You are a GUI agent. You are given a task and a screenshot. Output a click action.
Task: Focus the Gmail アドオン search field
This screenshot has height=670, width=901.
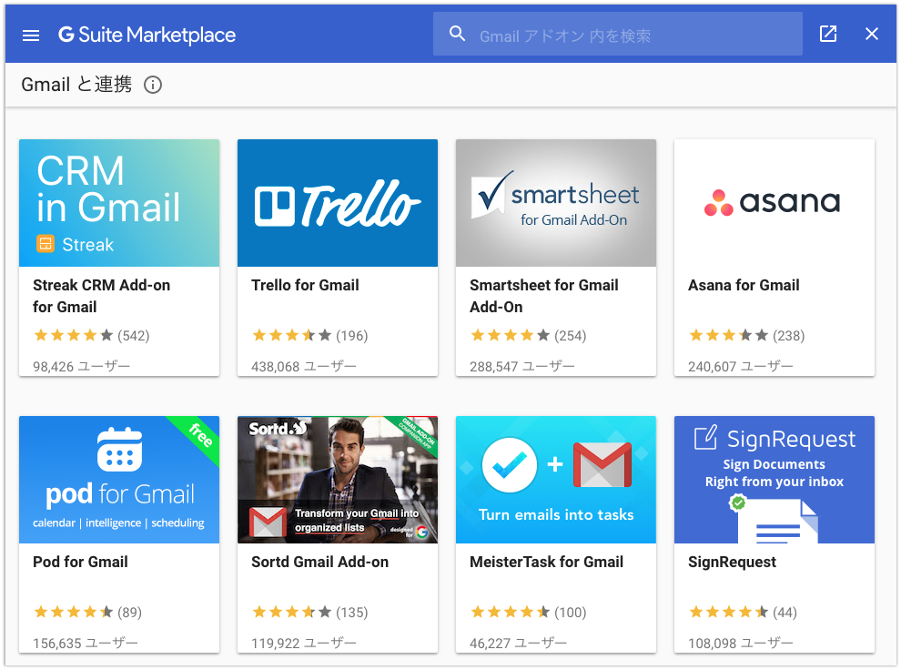618,34
